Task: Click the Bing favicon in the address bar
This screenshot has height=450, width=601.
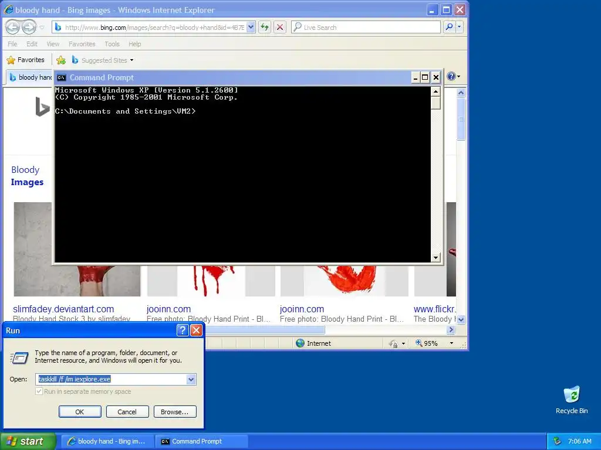Action: (x=58, y=27)
